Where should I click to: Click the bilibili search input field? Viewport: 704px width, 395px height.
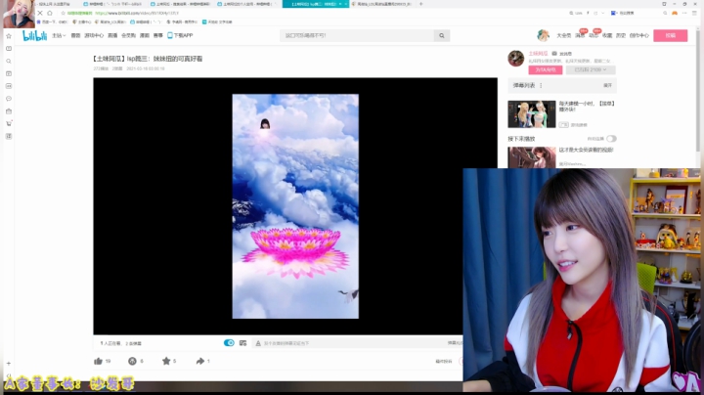tap(357, 35)
